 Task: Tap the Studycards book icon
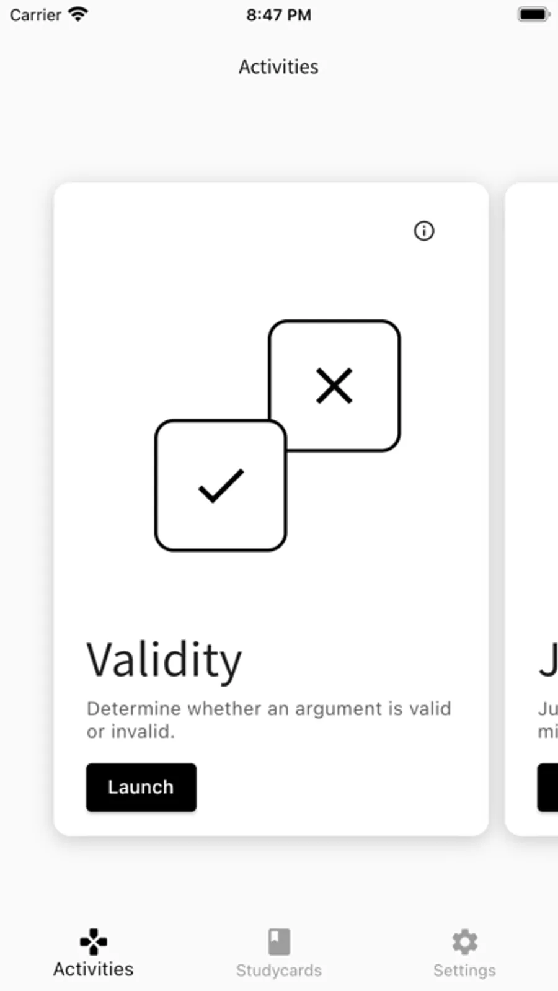(x=279, y=941)
